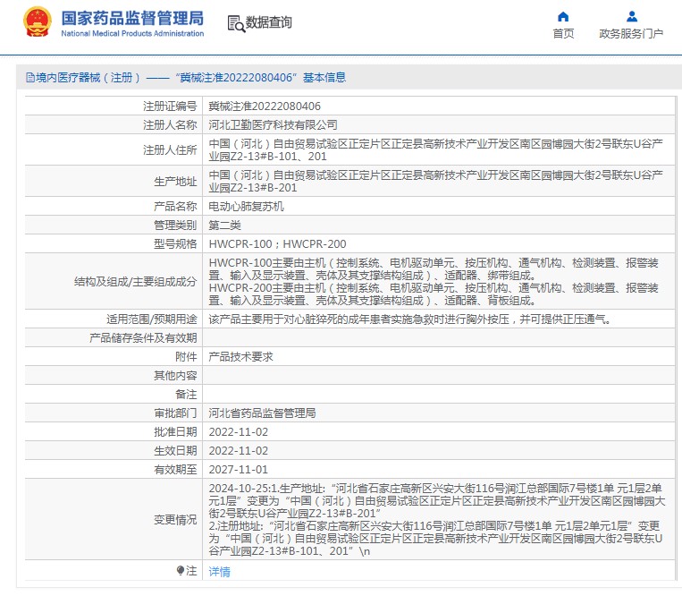Click the 国家药品监督管理局 site title
This screenshot has width=682, height=596.
pyautogui.click(x=132, y=18)
